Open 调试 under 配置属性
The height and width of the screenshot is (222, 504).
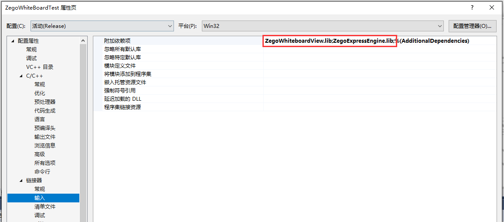click(31, 58)
